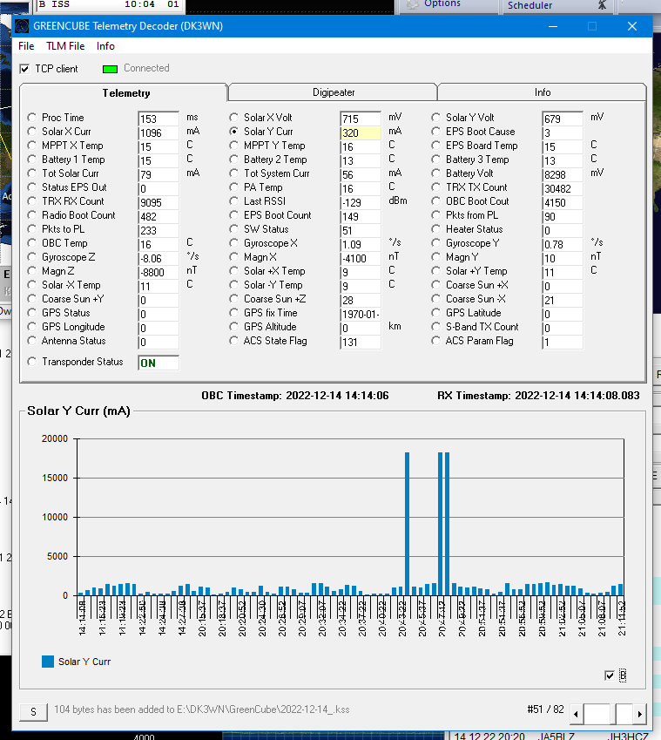Select the Coarse Sun +Z radio button
This screenshot has width=661, height=740.
(234, 299)
